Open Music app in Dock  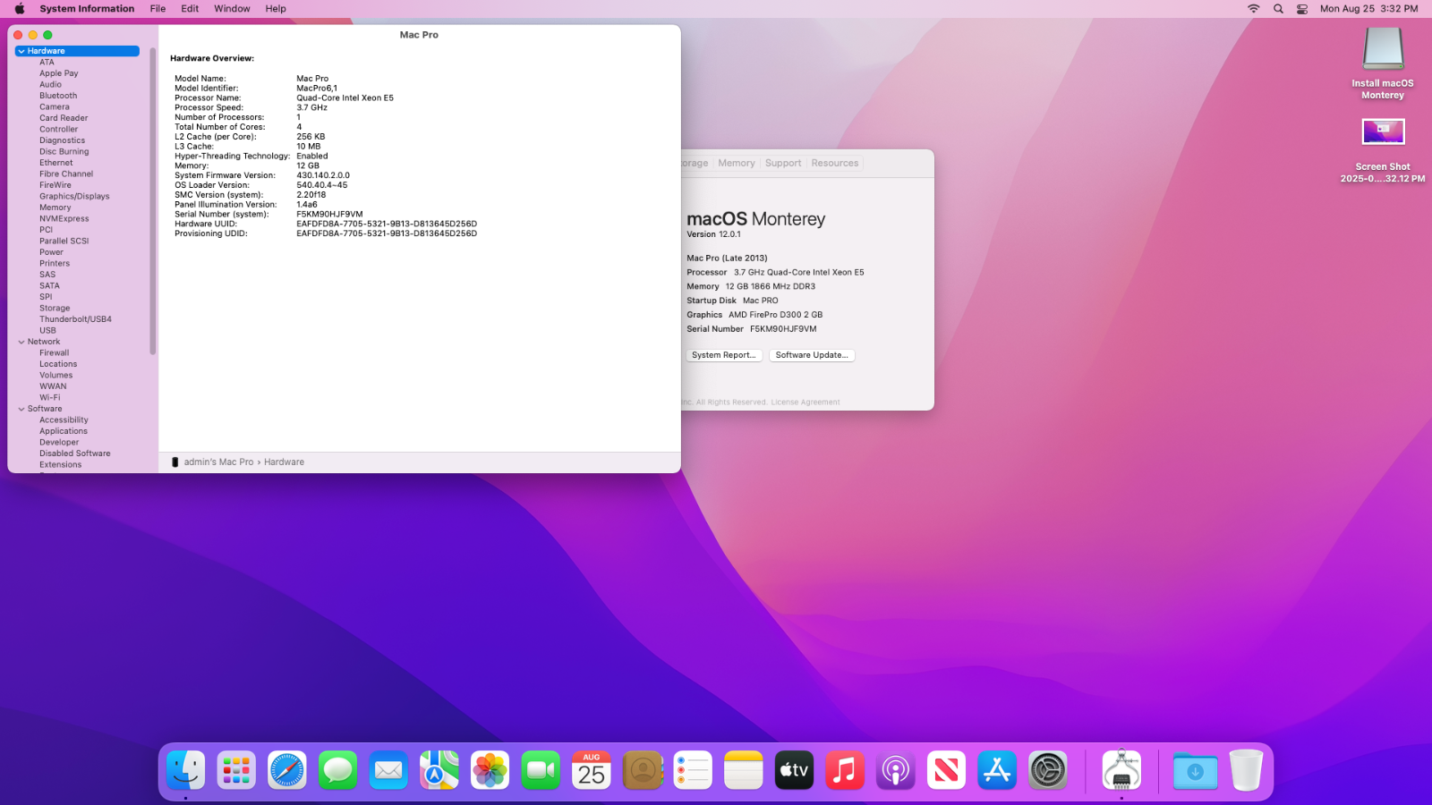[x=845, y=770]
